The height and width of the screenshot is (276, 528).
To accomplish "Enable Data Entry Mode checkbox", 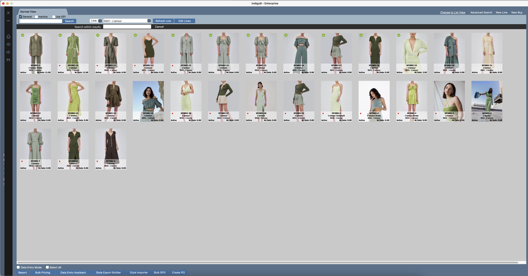I will coord(18,267).
